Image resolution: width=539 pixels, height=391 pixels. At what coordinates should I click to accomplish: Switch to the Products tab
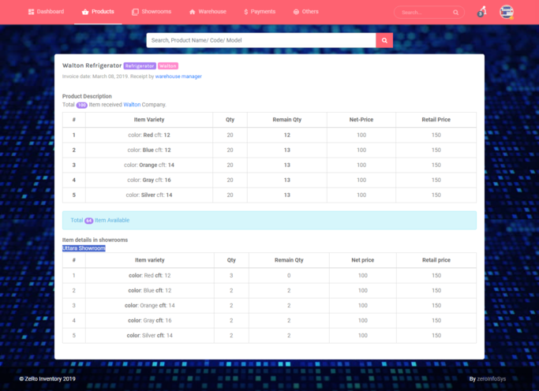99,12
